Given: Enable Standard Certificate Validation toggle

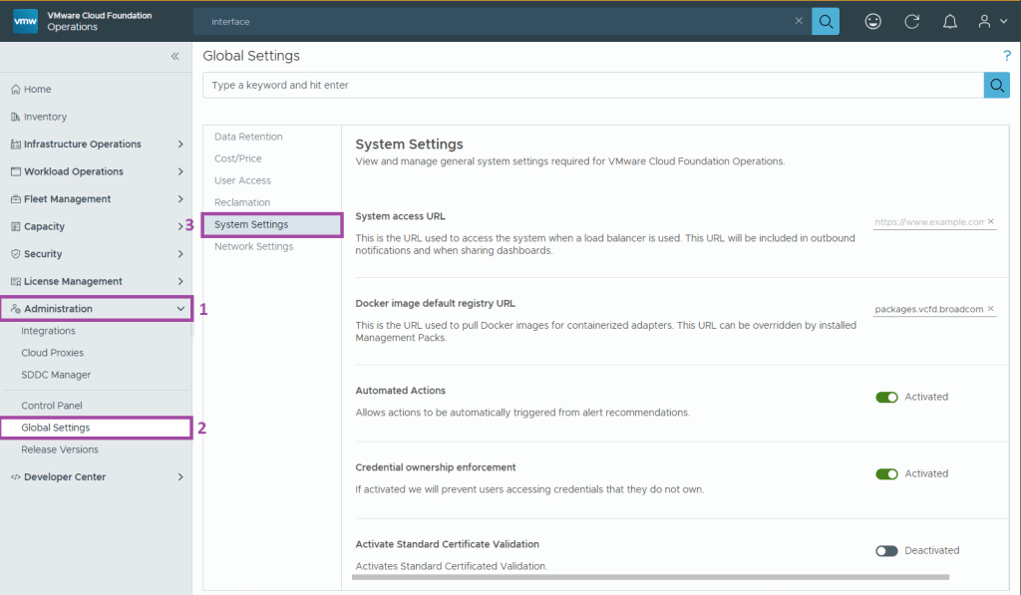Looking at the screenshot, I should pos(886,550).
